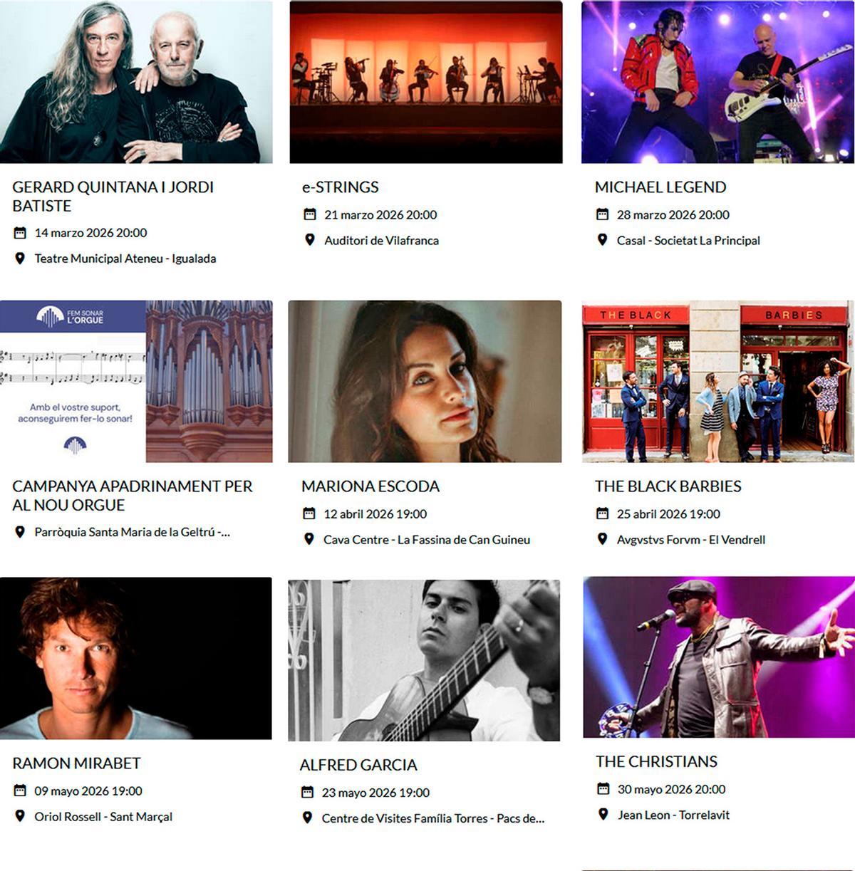The height and width of the screenshot is (871, 855).
Task: Select the e-STRINGS orchestra stage photo
Action: pyautogui.click(x=426, y=82)
